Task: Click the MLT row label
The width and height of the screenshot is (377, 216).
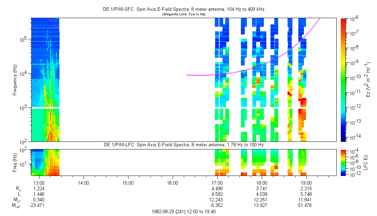Action: 16,200
